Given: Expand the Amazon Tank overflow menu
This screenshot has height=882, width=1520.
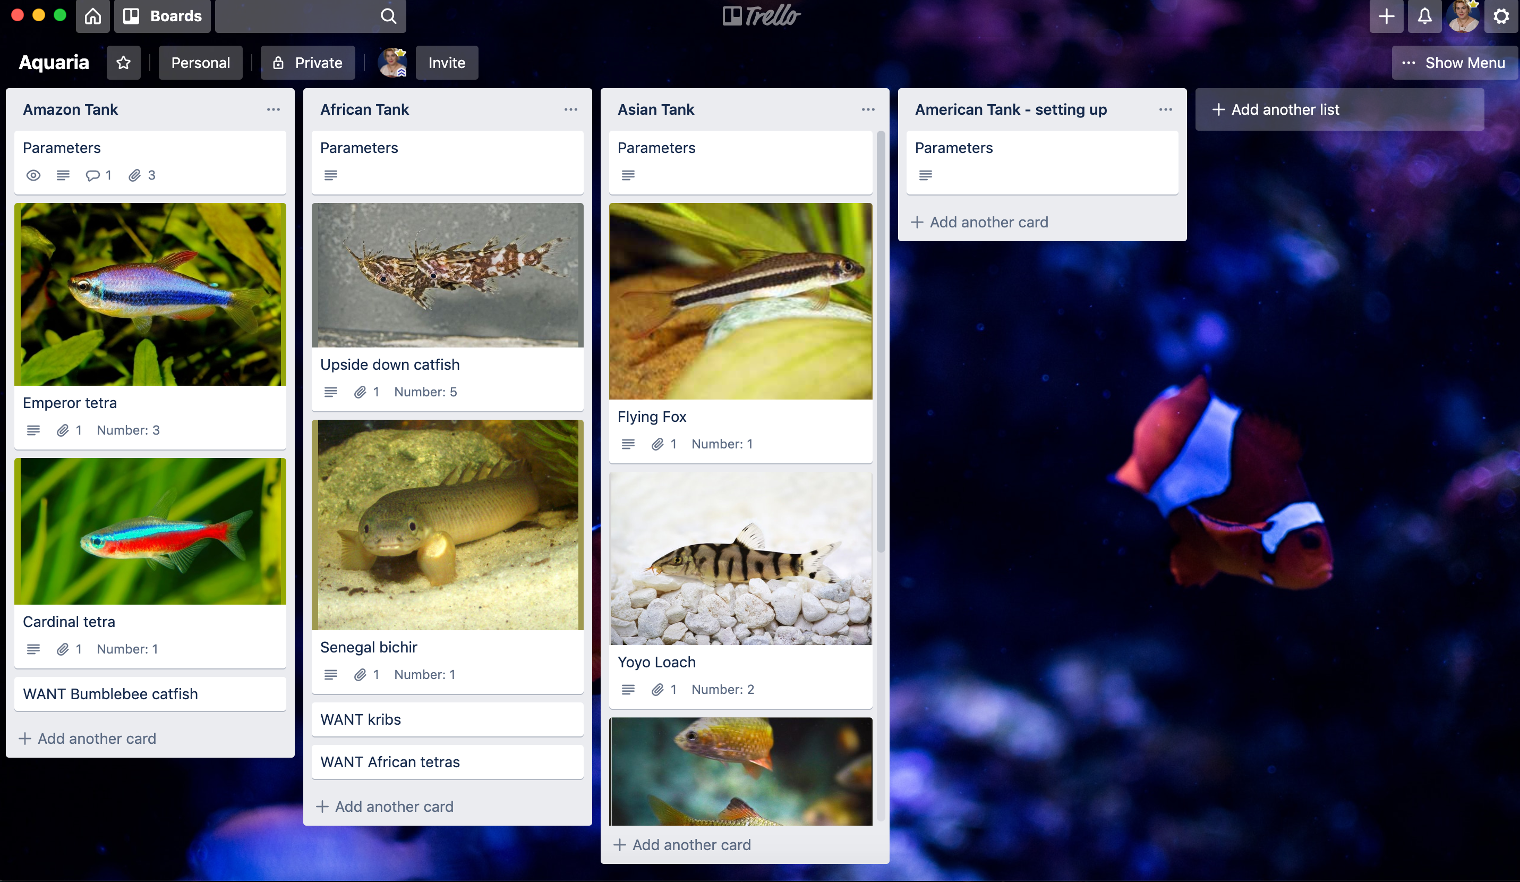Looking at the screenshot, I should pyautogui.click(x=273, y=109).
